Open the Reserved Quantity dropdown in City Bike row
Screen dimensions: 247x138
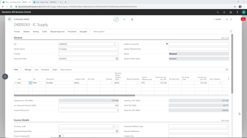pyautogui.click(x=139, y=83)
